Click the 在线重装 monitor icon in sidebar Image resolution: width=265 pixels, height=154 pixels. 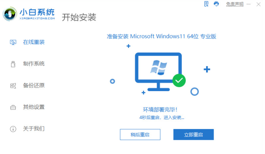coord(13,42)
